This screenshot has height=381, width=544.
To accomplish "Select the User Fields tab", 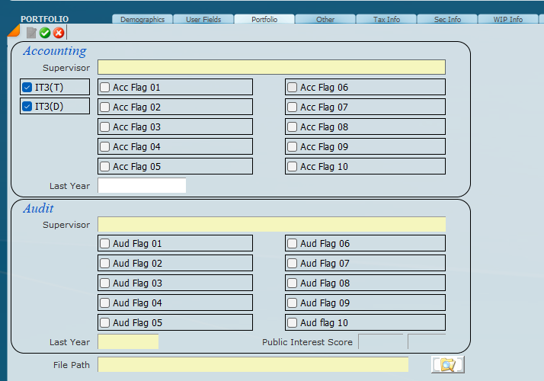I will [203, 19].
